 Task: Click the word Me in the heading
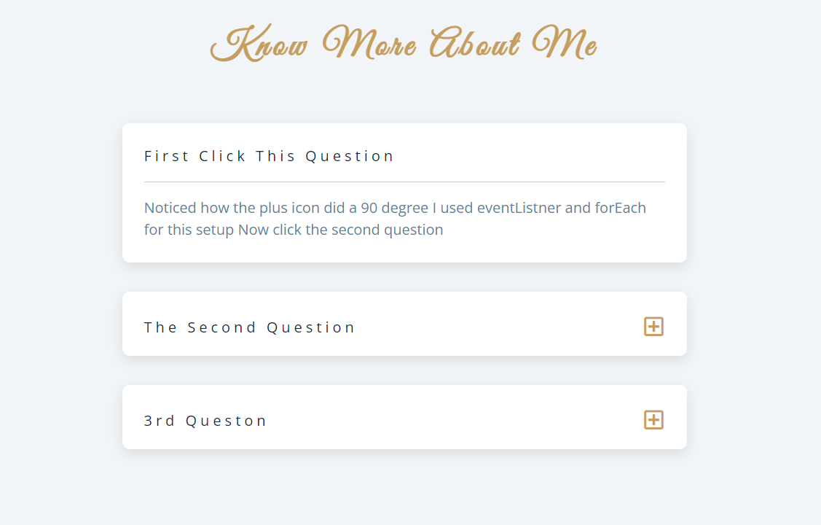point(565,42)
